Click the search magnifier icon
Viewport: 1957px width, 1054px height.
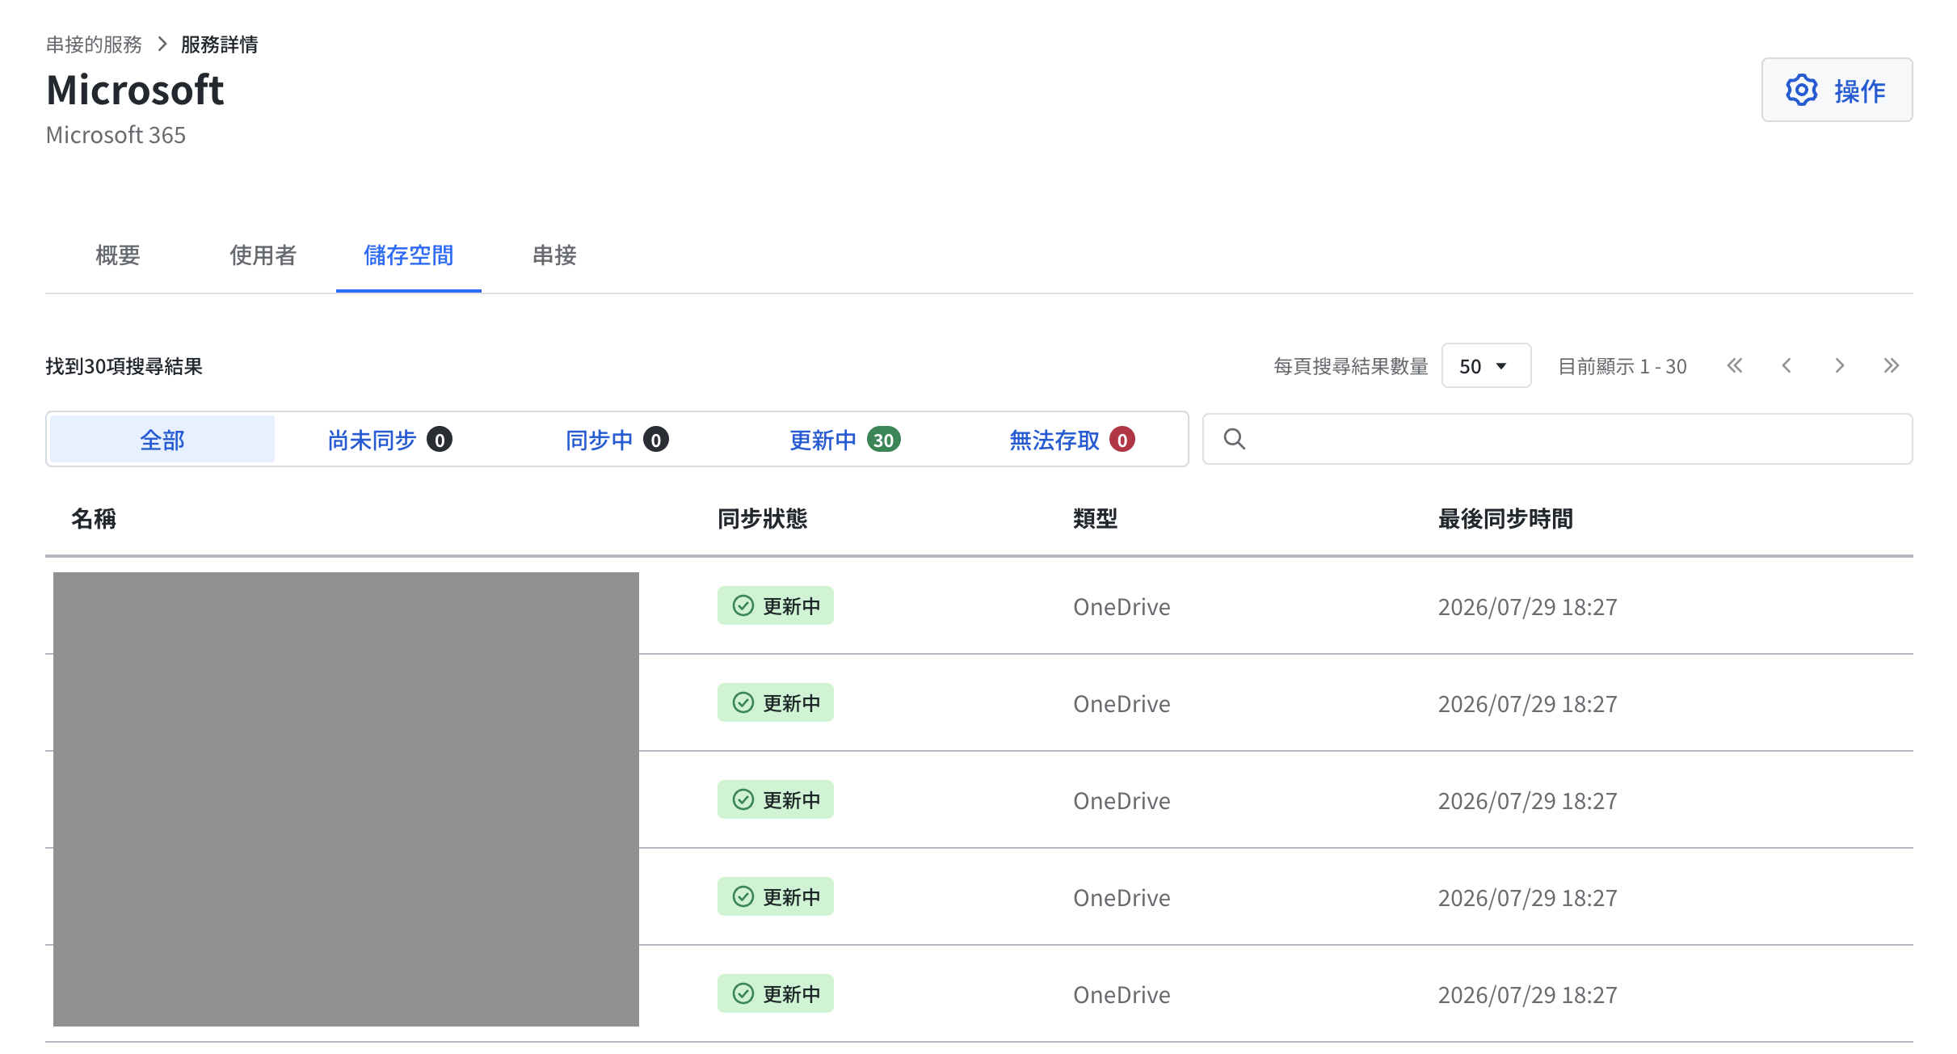coord(1234,439)
